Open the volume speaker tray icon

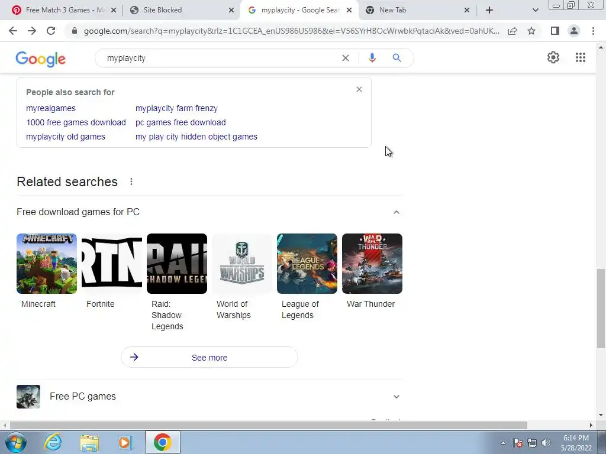point(546,443)
